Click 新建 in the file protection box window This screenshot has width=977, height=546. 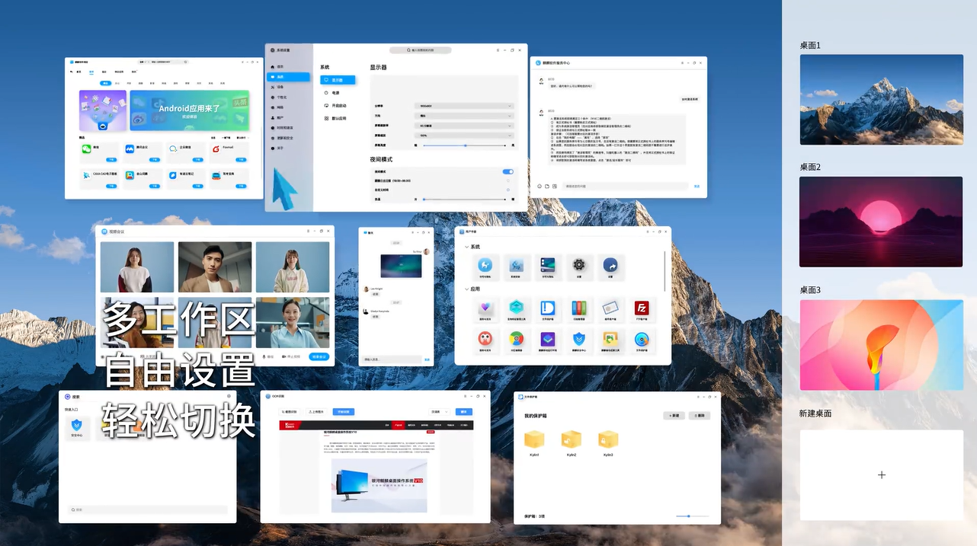tap(674, 416)
